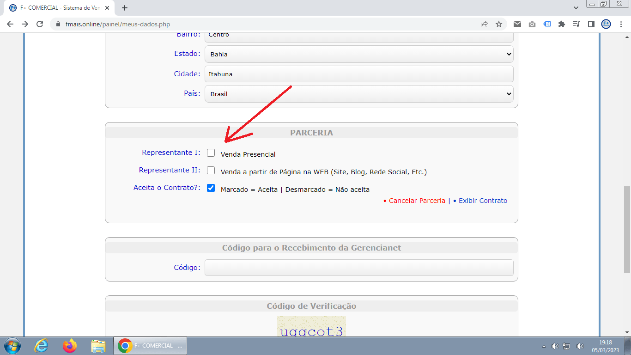This screenshot has width=631, height=355.
Task: Click the F+ profile avatar icon
Action: [606, 24]
